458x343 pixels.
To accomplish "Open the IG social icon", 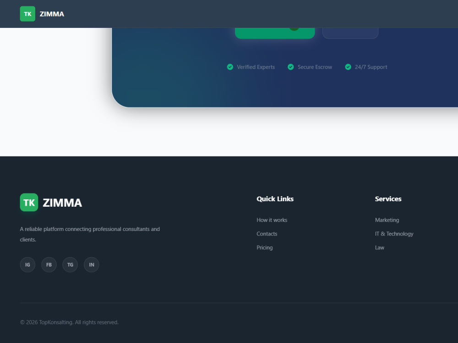I will tap(27, 265).
